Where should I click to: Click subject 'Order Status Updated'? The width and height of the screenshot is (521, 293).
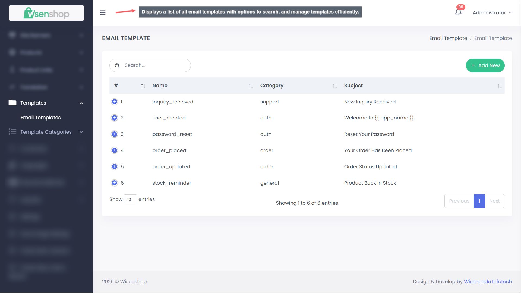click(x=370, y=167)
